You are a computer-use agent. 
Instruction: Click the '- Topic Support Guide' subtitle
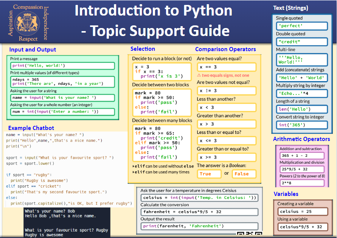[155, 31]
